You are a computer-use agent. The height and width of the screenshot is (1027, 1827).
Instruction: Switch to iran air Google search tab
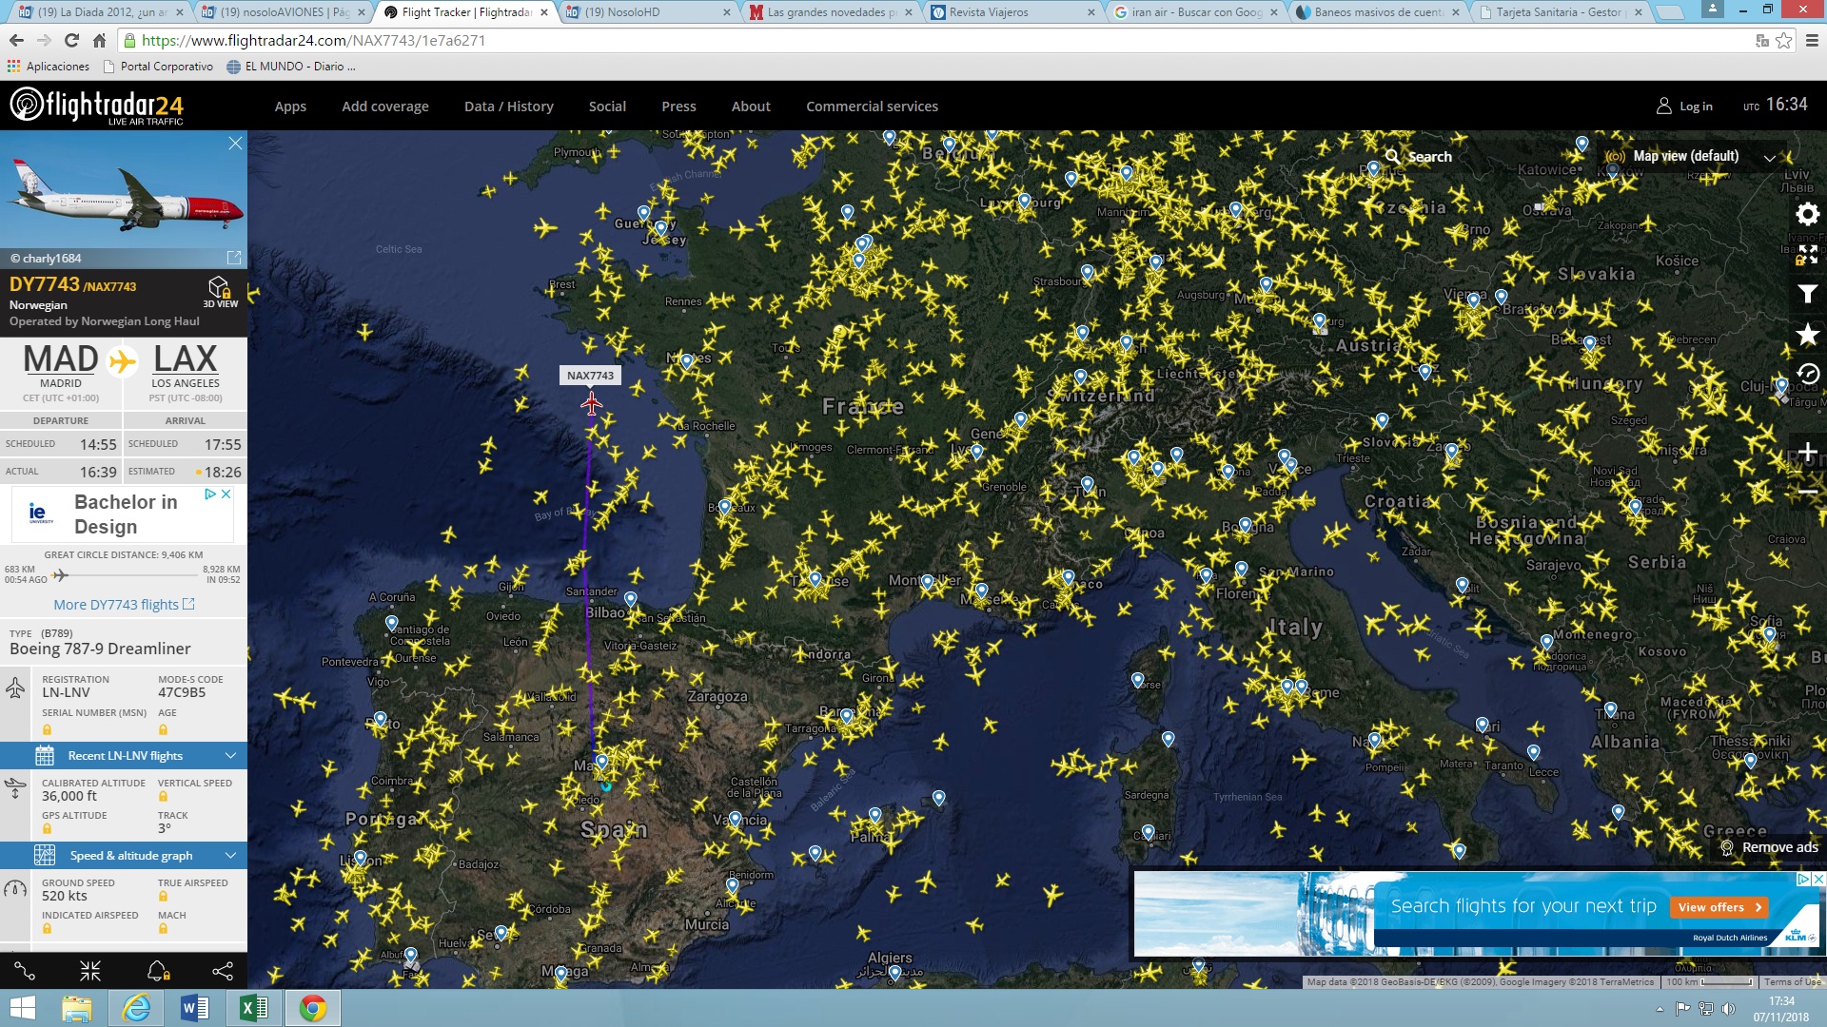1195,12
